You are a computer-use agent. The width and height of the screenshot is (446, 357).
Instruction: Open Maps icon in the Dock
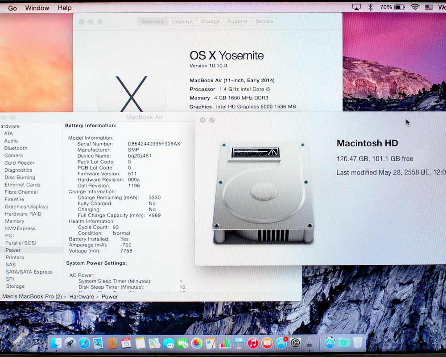point(154,343)
